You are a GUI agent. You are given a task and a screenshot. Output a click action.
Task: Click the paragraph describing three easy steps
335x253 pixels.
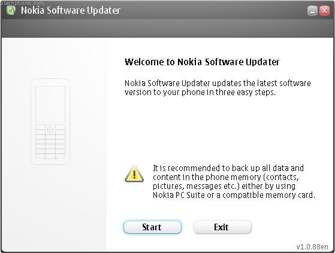(218, 87)
